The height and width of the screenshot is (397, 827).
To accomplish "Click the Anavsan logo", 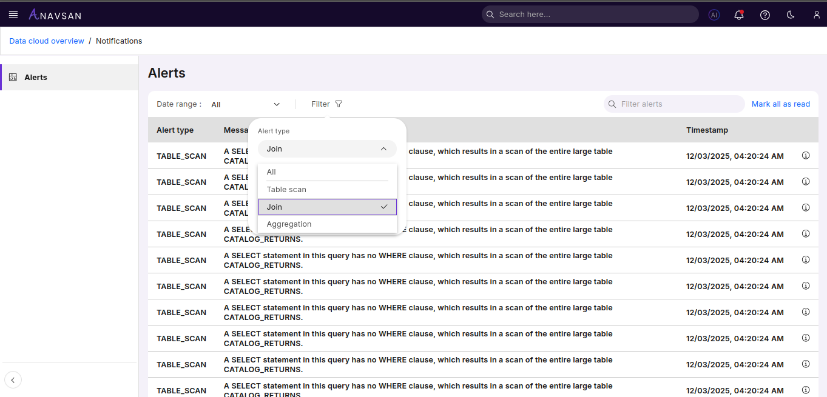I will click(55, 15).
